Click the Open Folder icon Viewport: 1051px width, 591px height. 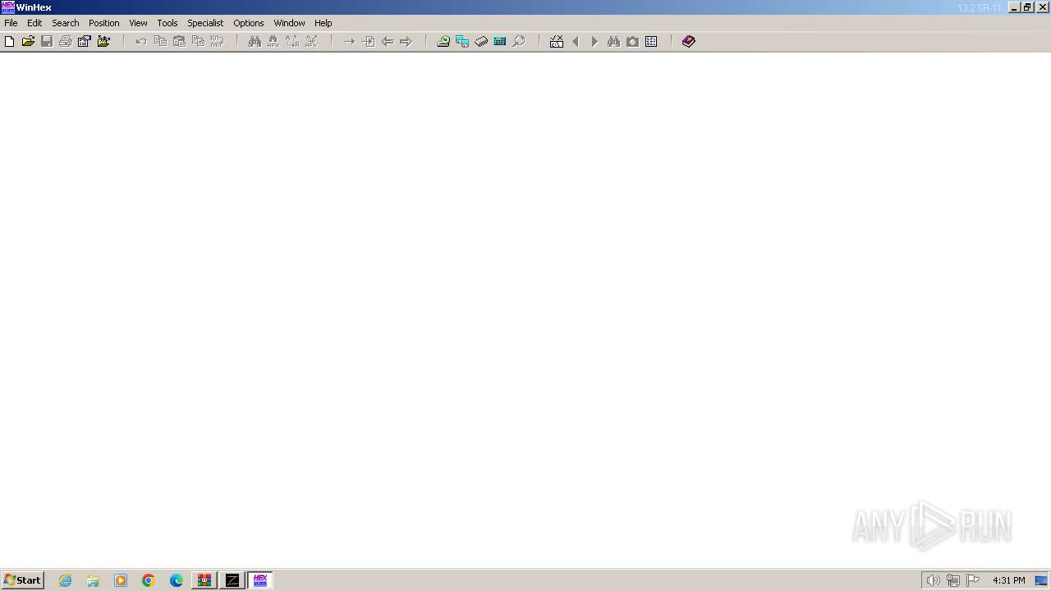[103, 41]
